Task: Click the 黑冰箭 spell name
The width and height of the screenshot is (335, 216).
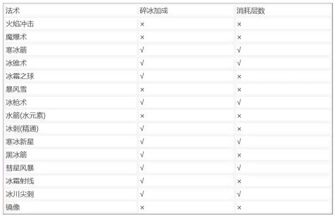Action: 16,155
